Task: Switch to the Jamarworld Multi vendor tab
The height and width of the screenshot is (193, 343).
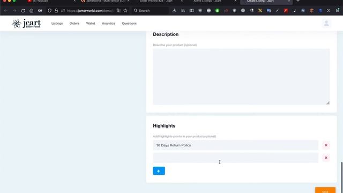Action: [x=105, y=1]
